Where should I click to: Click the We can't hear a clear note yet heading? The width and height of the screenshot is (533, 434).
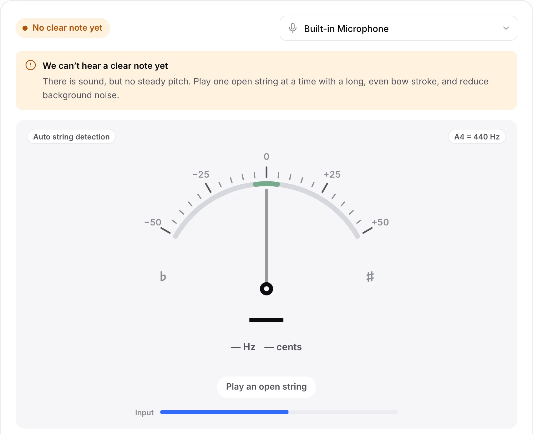tap(105, 66)
